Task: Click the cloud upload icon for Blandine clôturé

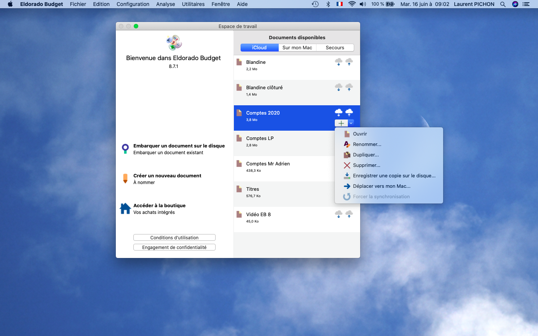Action: 349,87
